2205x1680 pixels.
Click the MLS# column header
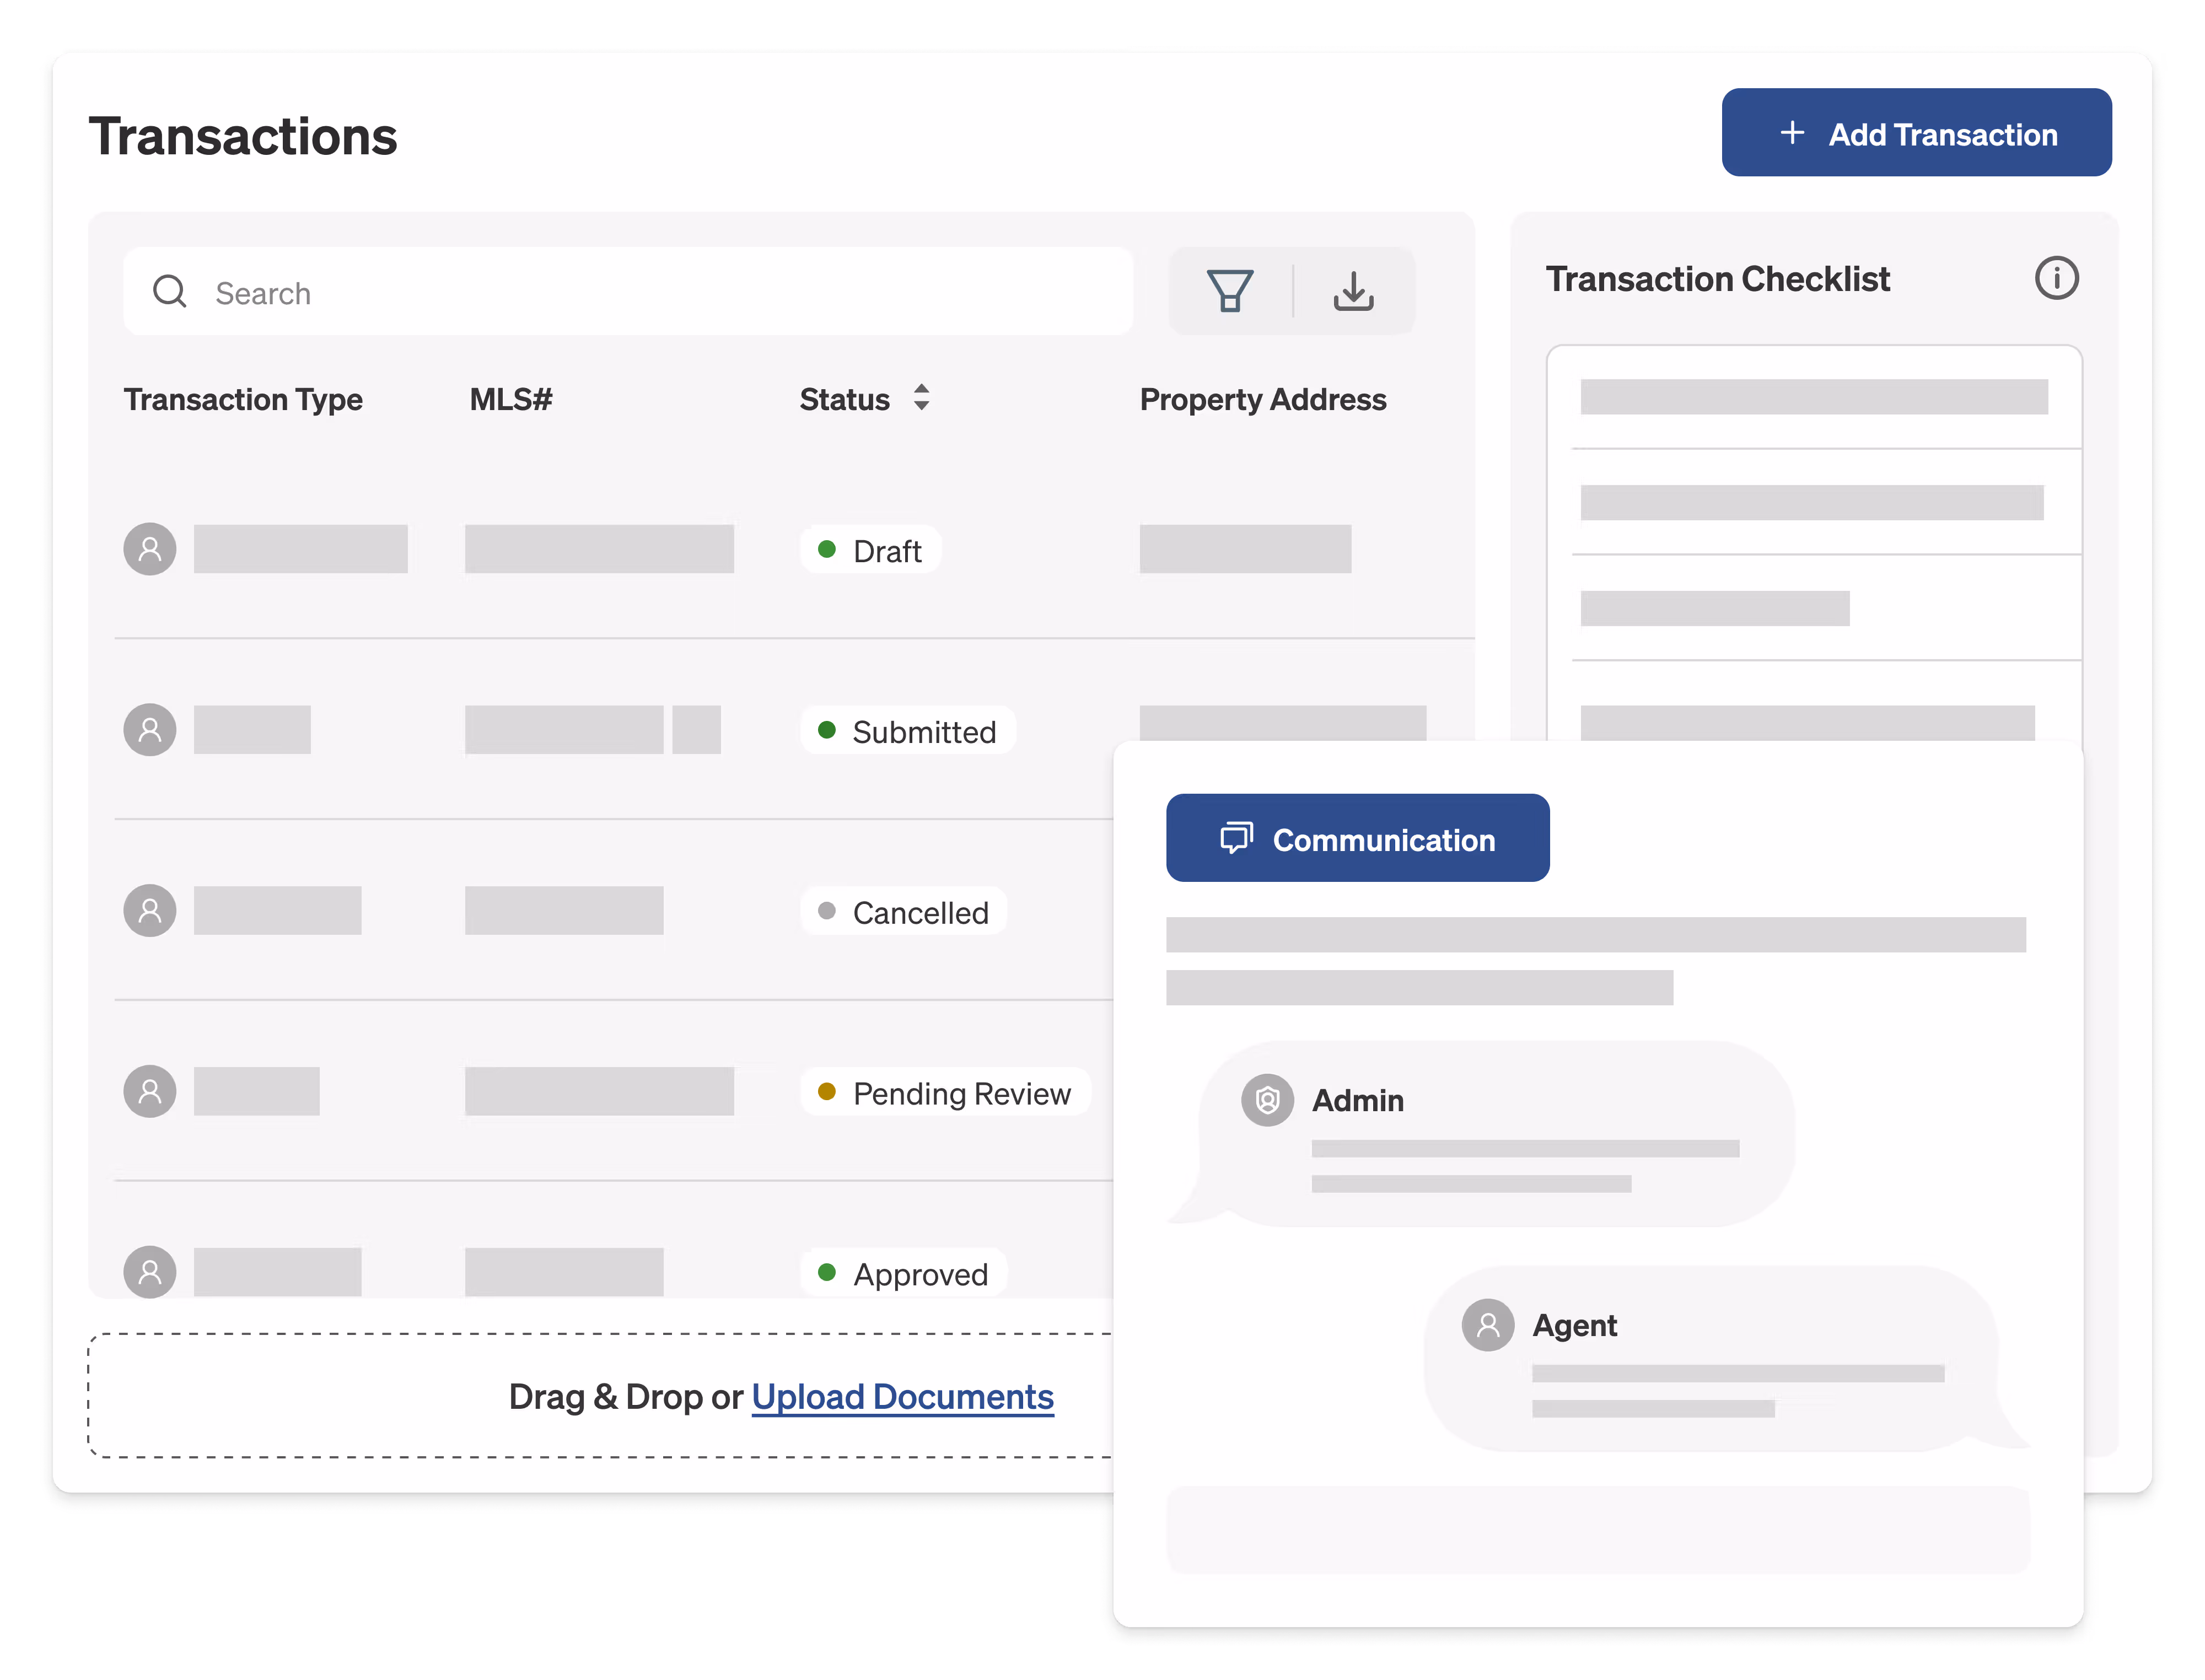coord(510,399)
